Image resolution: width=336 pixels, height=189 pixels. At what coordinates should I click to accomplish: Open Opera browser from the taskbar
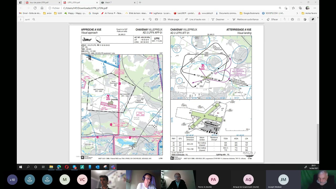[67, 167]
